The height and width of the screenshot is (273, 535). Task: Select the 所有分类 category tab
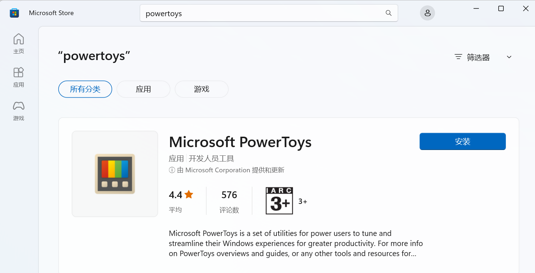(x=85, y=89)
